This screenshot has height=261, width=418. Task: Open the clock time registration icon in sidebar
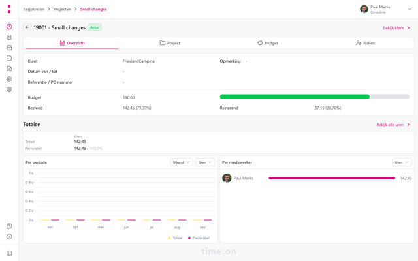[x=9, y=27]
